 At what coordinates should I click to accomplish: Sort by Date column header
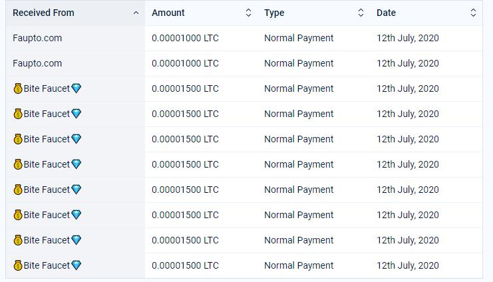(426, 13)
